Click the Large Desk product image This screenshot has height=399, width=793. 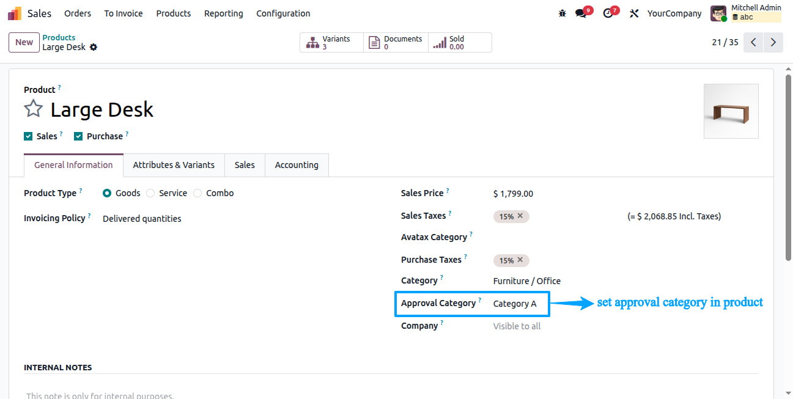pyautogui.click(x=731, y=111)
